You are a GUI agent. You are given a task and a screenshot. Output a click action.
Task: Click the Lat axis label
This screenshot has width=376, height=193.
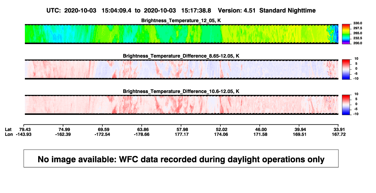point(9,129)
